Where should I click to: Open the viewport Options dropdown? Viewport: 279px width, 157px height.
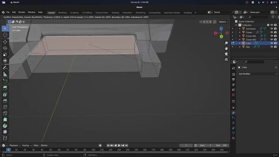pyautogui.click(x=223, y=22)
